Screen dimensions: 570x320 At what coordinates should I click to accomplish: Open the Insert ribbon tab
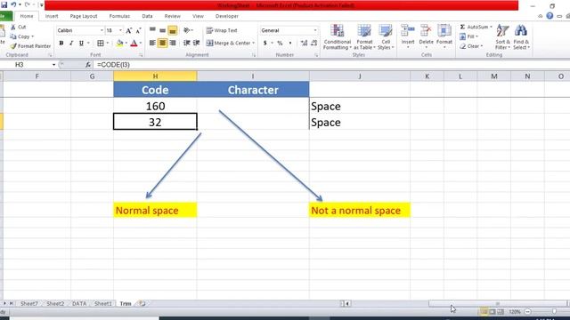tap(52, 16)
